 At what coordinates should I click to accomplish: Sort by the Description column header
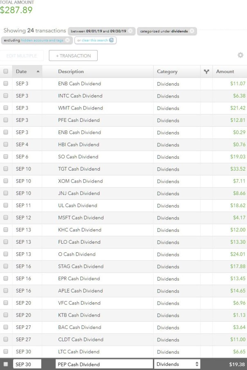click(x=71, y=71)
